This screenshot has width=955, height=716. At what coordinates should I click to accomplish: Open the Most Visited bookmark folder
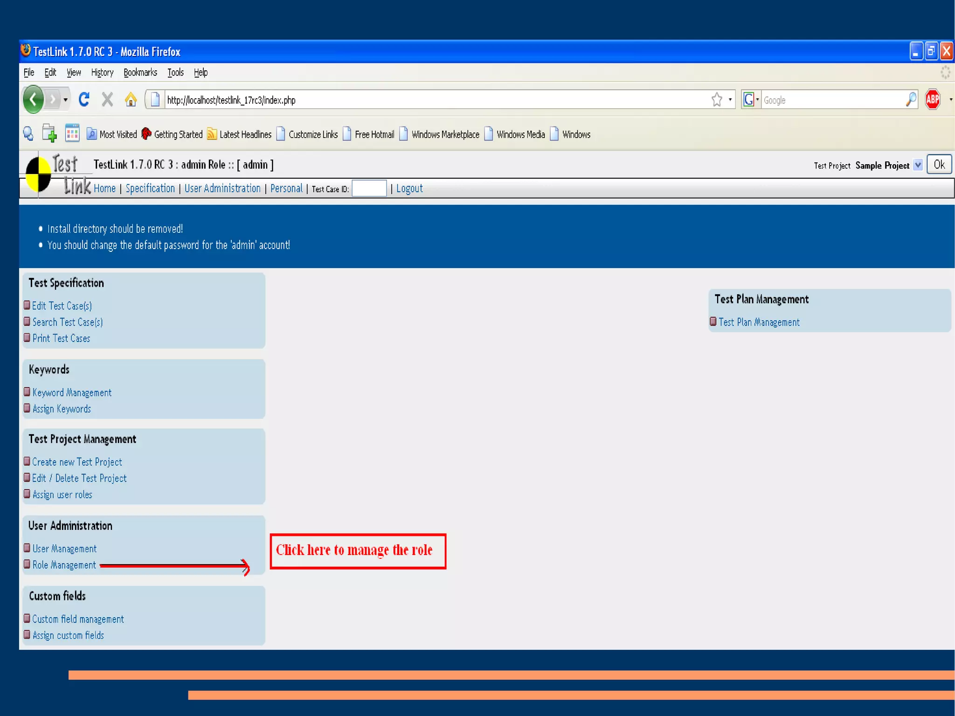tap(112, 134)
